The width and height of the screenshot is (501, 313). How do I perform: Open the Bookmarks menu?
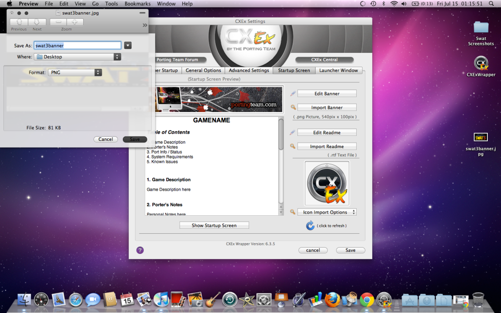[137, 4]
